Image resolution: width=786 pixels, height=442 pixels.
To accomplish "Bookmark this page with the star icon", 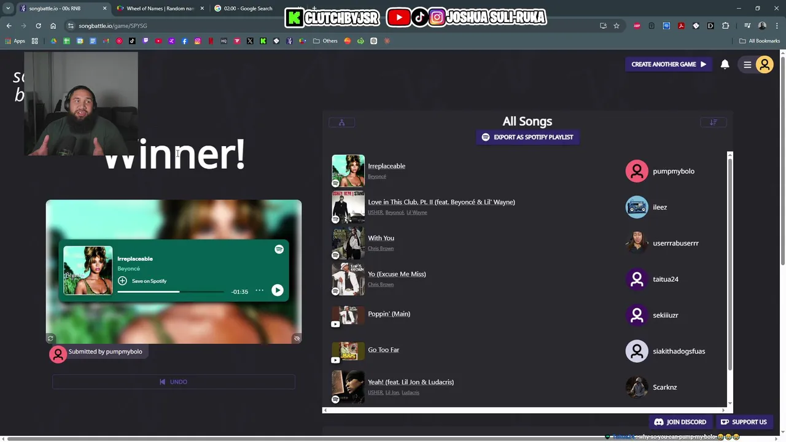I will (616, 26).
